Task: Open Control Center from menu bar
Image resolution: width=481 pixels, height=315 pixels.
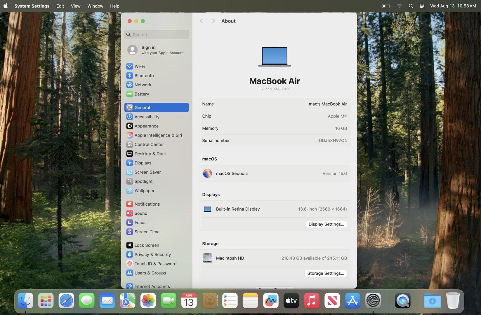Action: [422, 6]
